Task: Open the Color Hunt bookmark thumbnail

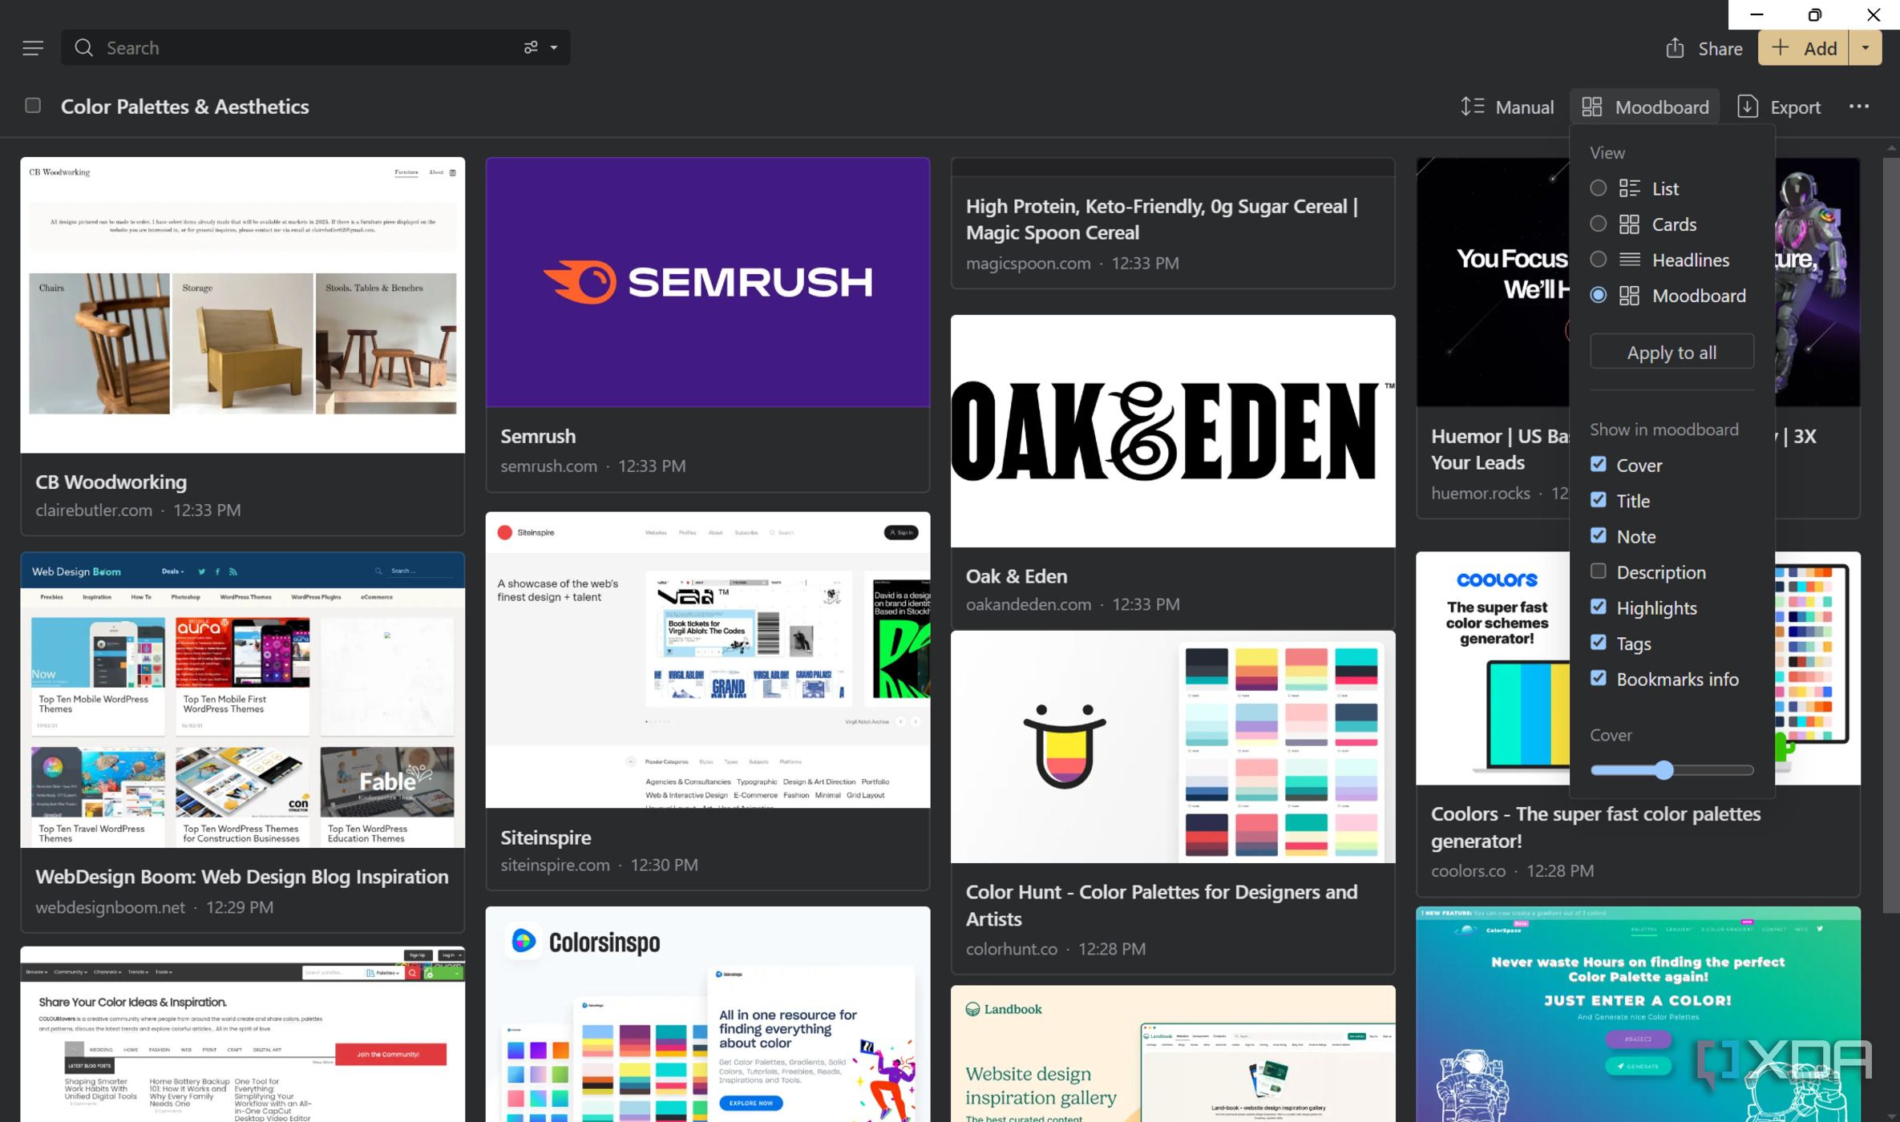Action: (x=1173, y=747)
